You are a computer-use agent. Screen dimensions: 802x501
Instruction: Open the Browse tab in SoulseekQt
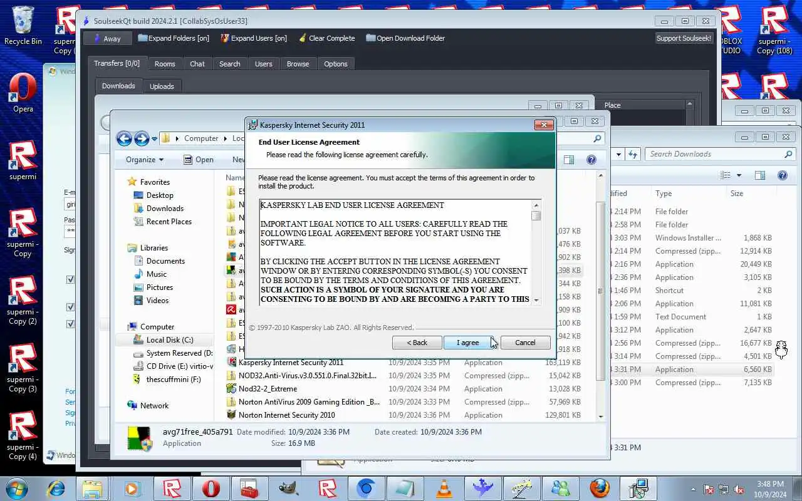pos(298,64)
